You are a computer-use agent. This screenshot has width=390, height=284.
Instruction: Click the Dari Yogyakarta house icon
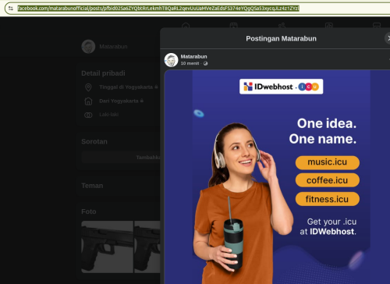pyautogui.click(x=88, y=101)
